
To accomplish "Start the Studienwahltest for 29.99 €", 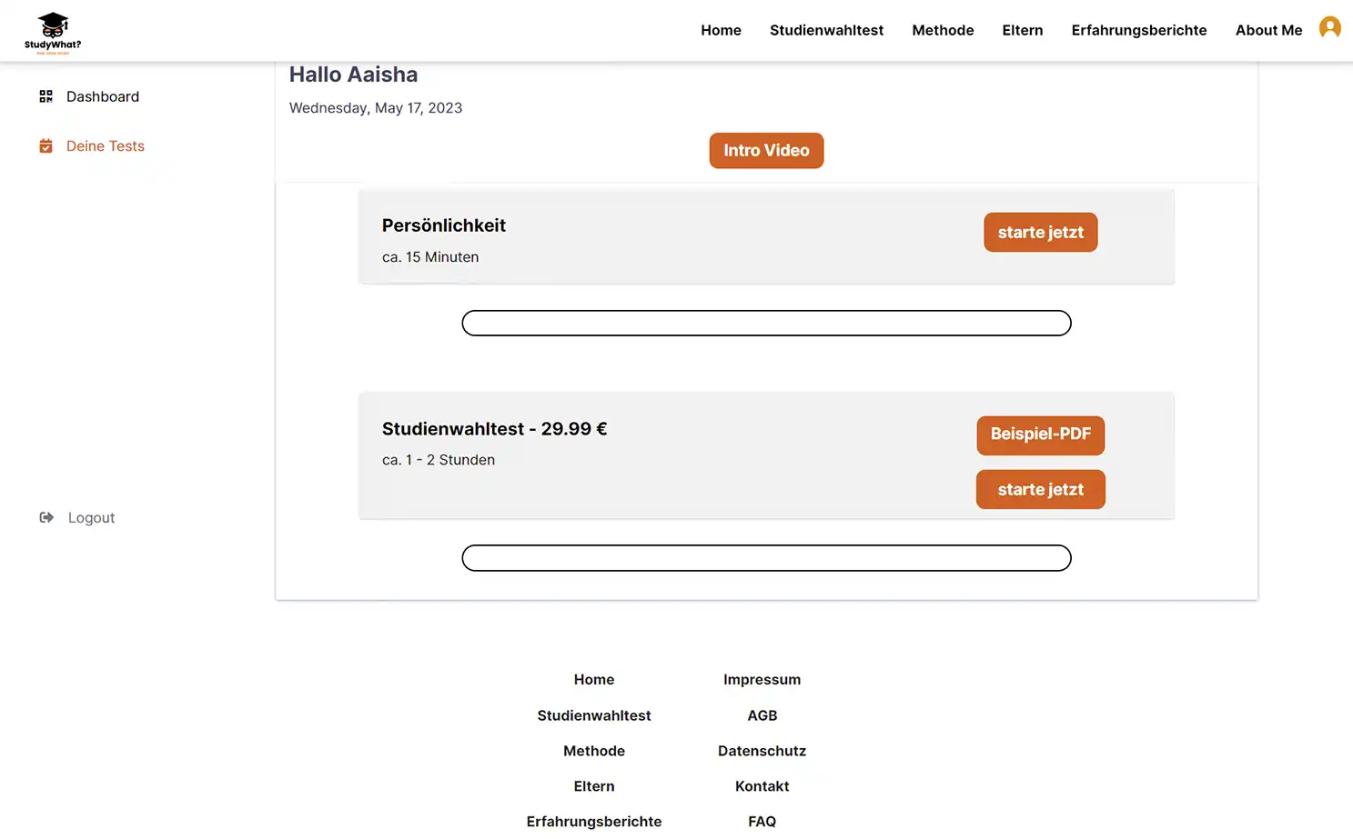I will click(x=1040, y=490).
